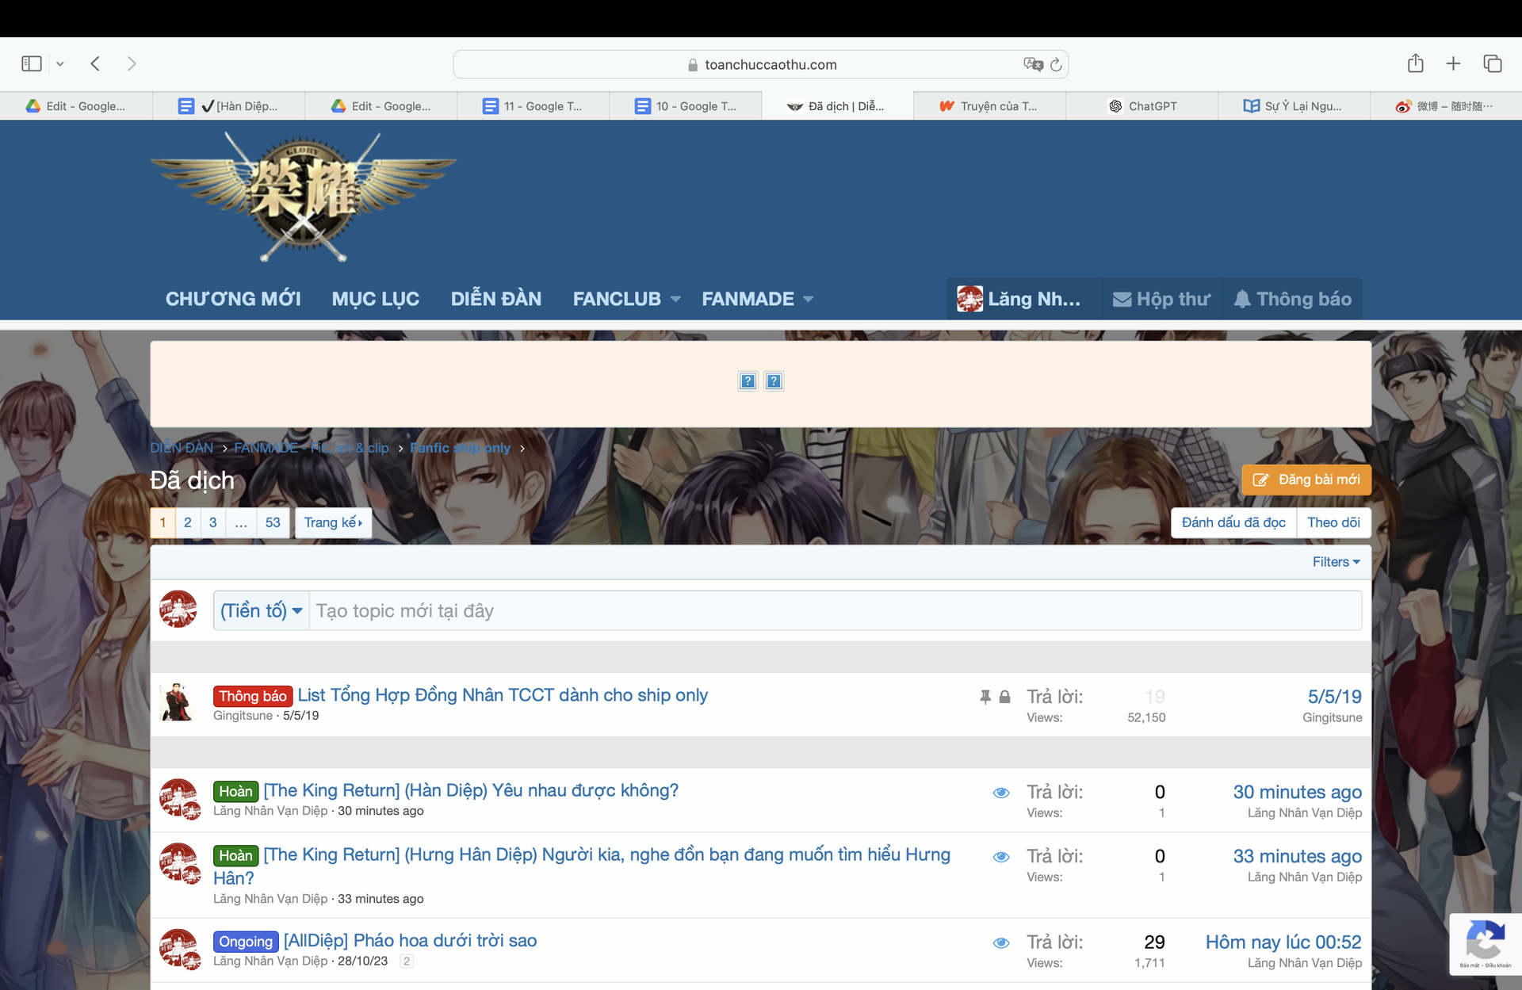Open Hộp thư inbox

(1161, 299)
